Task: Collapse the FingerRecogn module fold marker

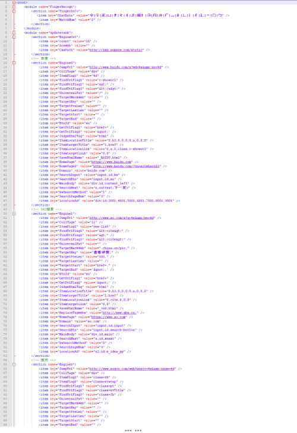Action: point(14,7)
